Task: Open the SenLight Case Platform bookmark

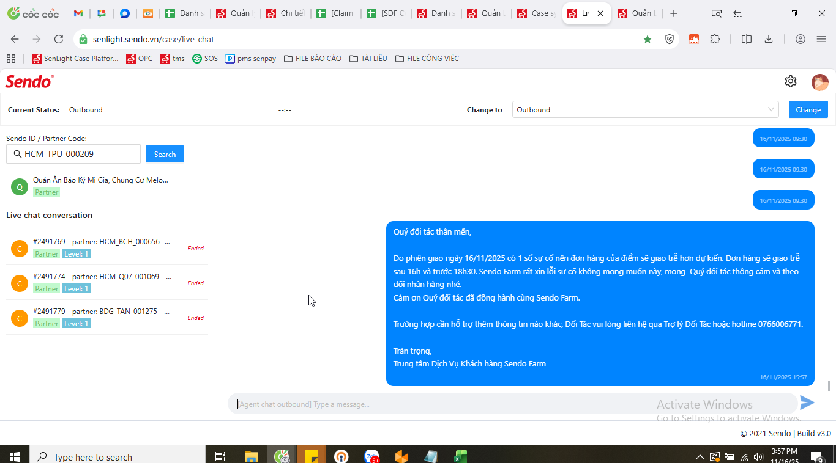Action: [x=75, y=59]
